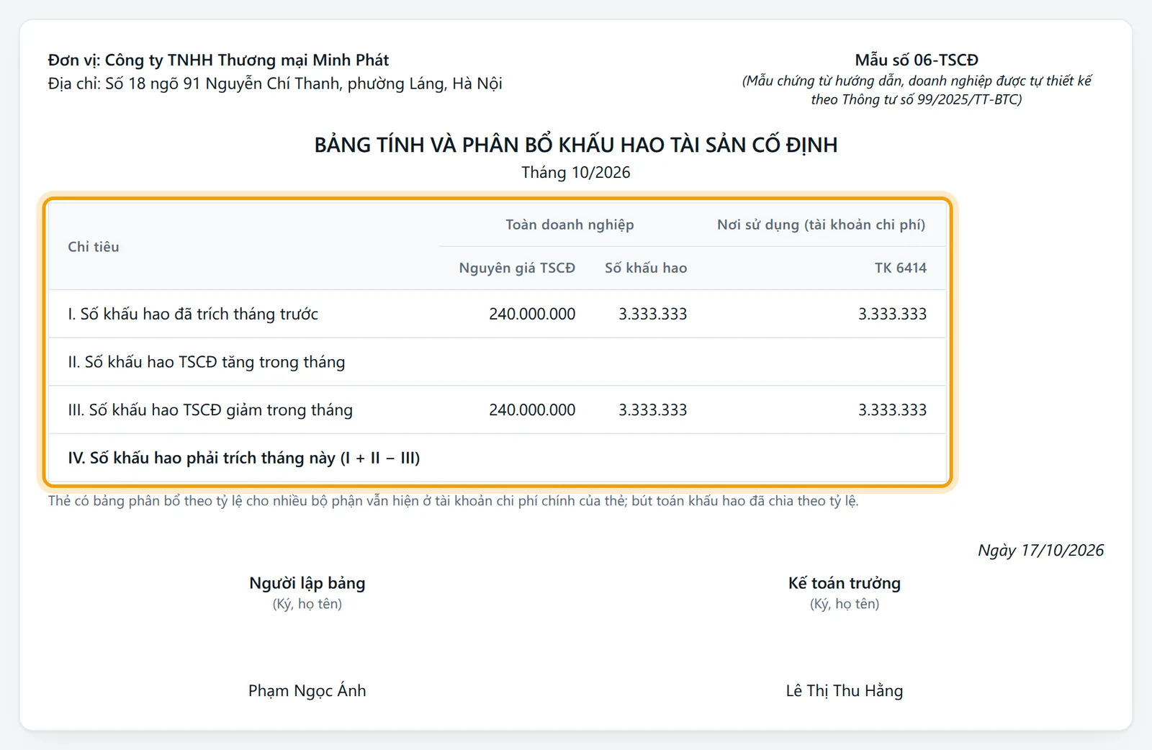Select row 'I. Số khấu hao đã trích tháng trước'
The width and height of the screenshot is (1152, 750).
(497, 314)
